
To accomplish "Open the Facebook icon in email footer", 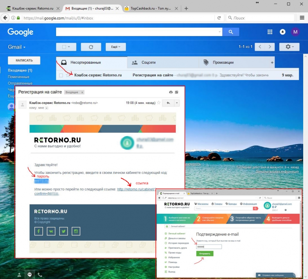I will tap(39, 231).
